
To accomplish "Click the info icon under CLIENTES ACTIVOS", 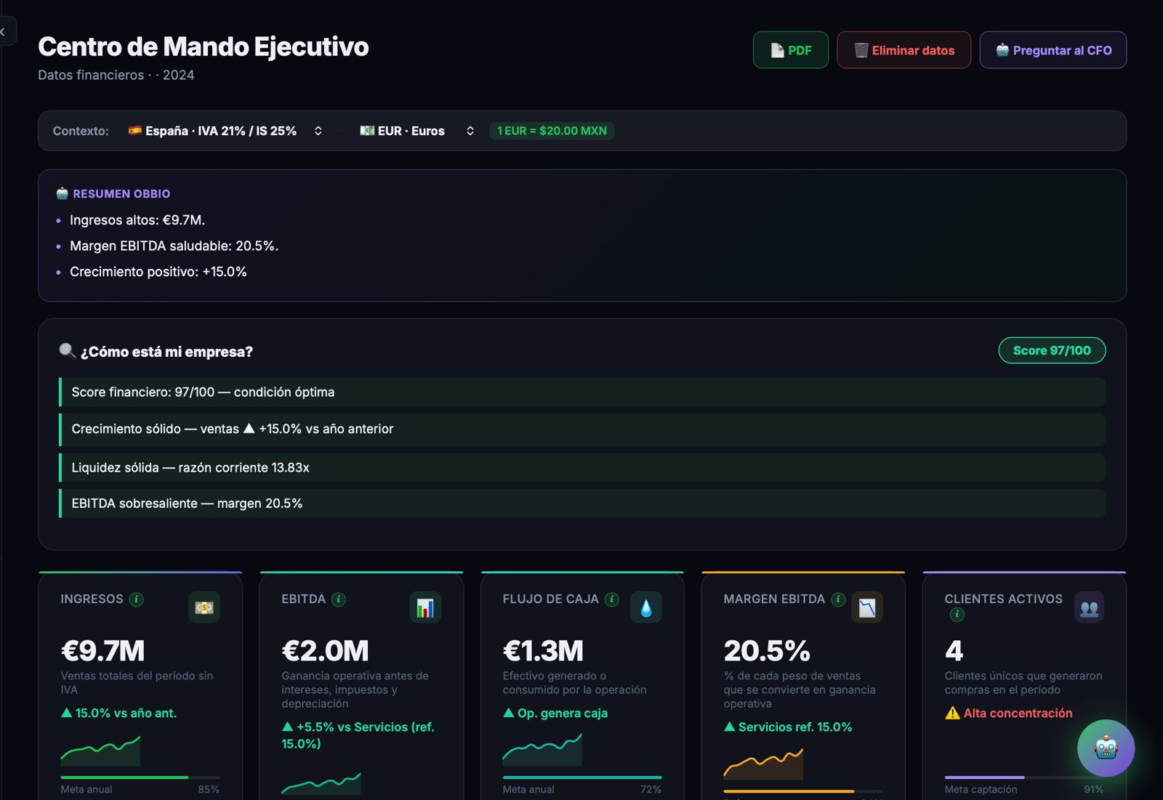I will tap(957, 615).
